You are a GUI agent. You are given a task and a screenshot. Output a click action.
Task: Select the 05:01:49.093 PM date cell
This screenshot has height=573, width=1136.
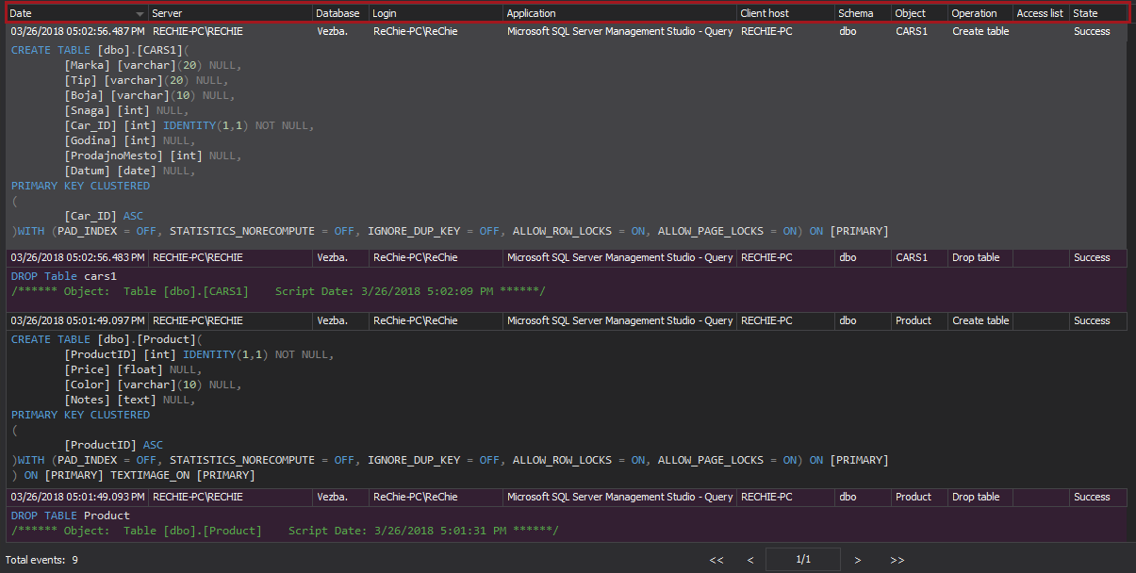(77, 497)
